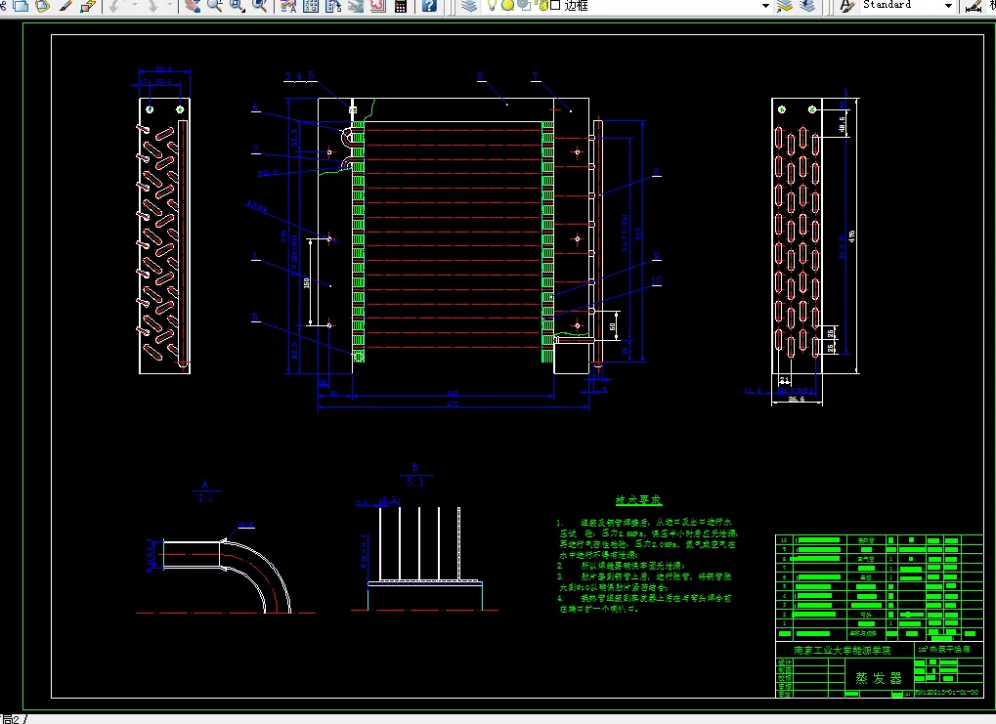Open the Text Style manager icon
Image resolution: width=996 pixels, height=724 pixels.
click(846, 5)
